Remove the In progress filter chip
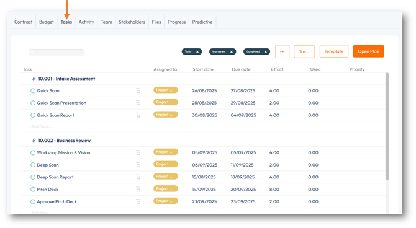 click(x=232, y=51)
